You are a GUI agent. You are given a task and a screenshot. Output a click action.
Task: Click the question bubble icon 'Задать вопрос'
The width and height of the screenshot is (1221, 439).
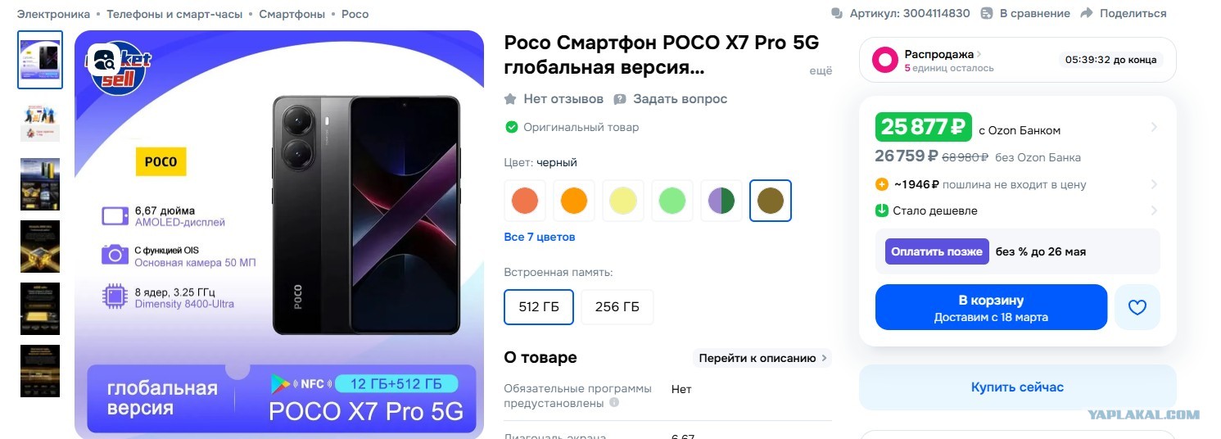coord(620,99)
